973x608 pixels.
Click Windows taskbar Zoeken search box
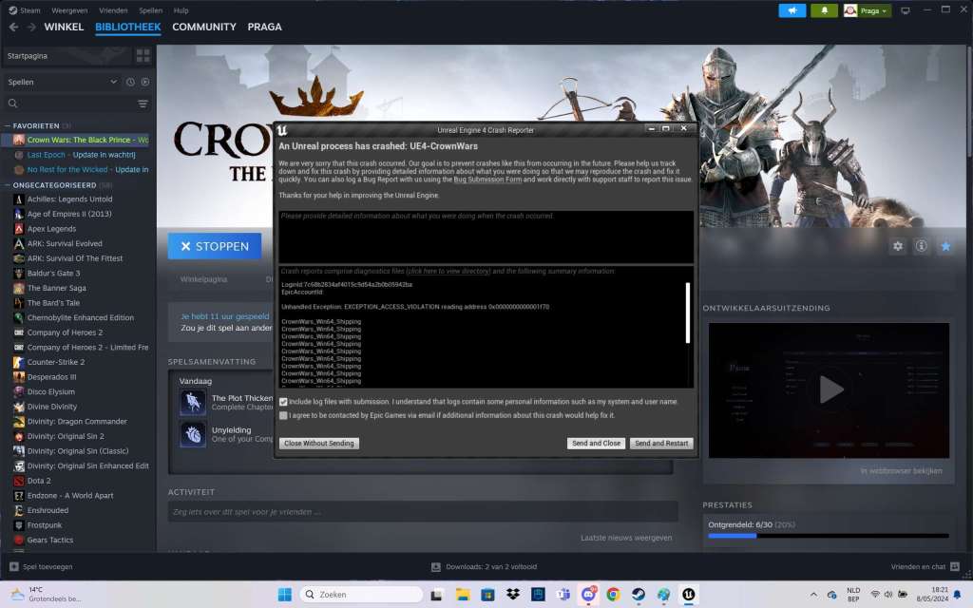(x=361, y=595)
